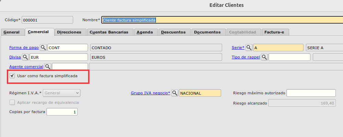
Task: Uncheck Usar como factura simplificada
Action: (x=12, y=76)
